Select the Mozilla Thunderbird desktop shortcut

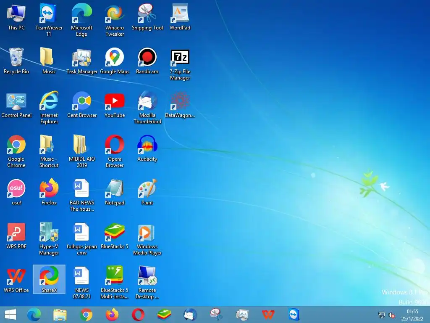(x=147, y=107)
